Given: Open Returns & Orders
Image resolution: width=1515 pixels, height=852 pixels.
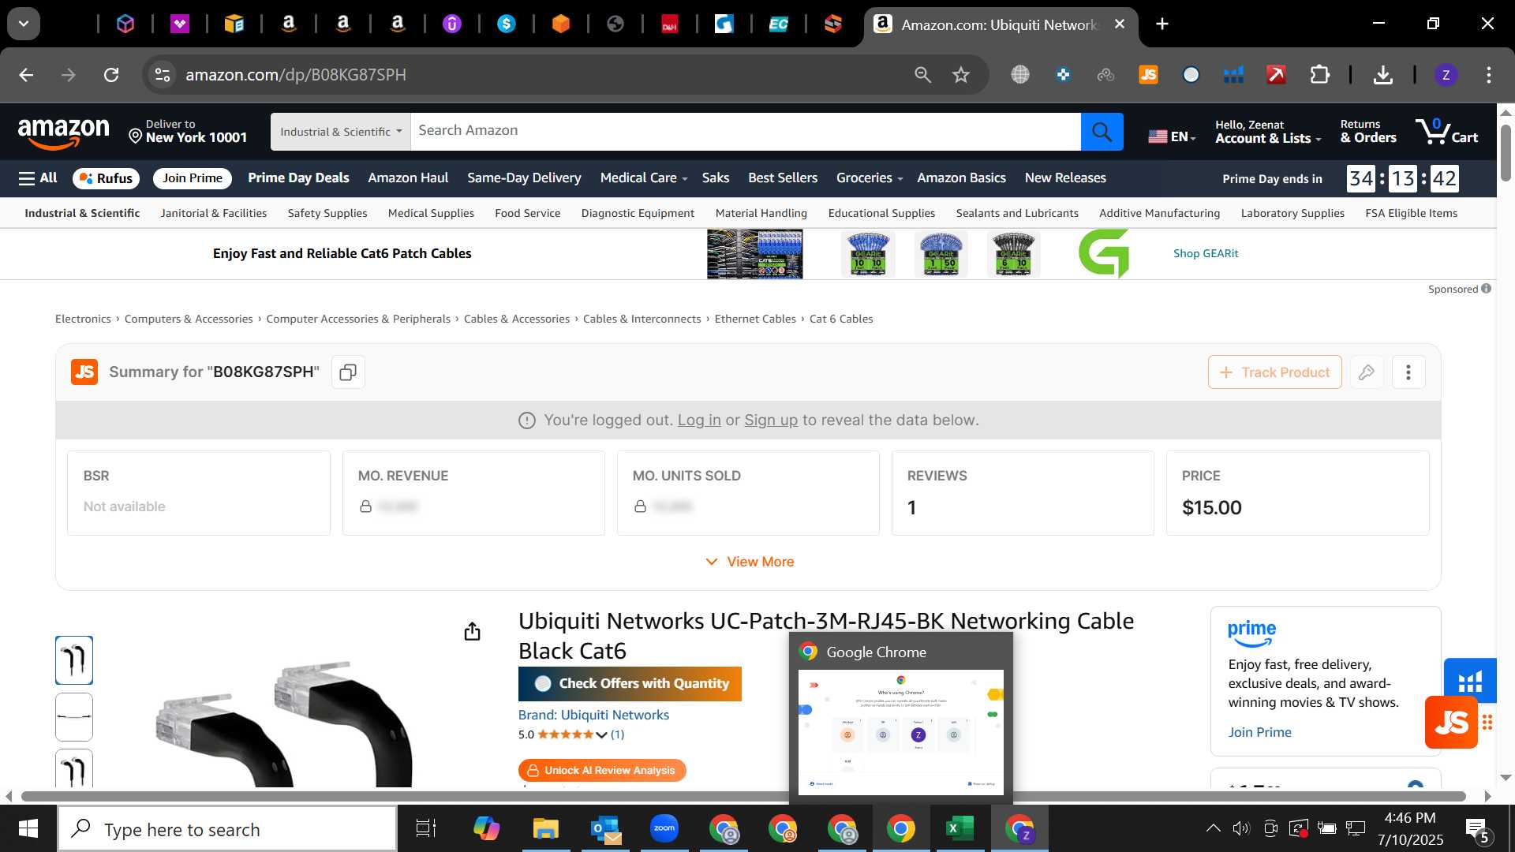Looking at the screenshot, I should [x=1368, y=132].
